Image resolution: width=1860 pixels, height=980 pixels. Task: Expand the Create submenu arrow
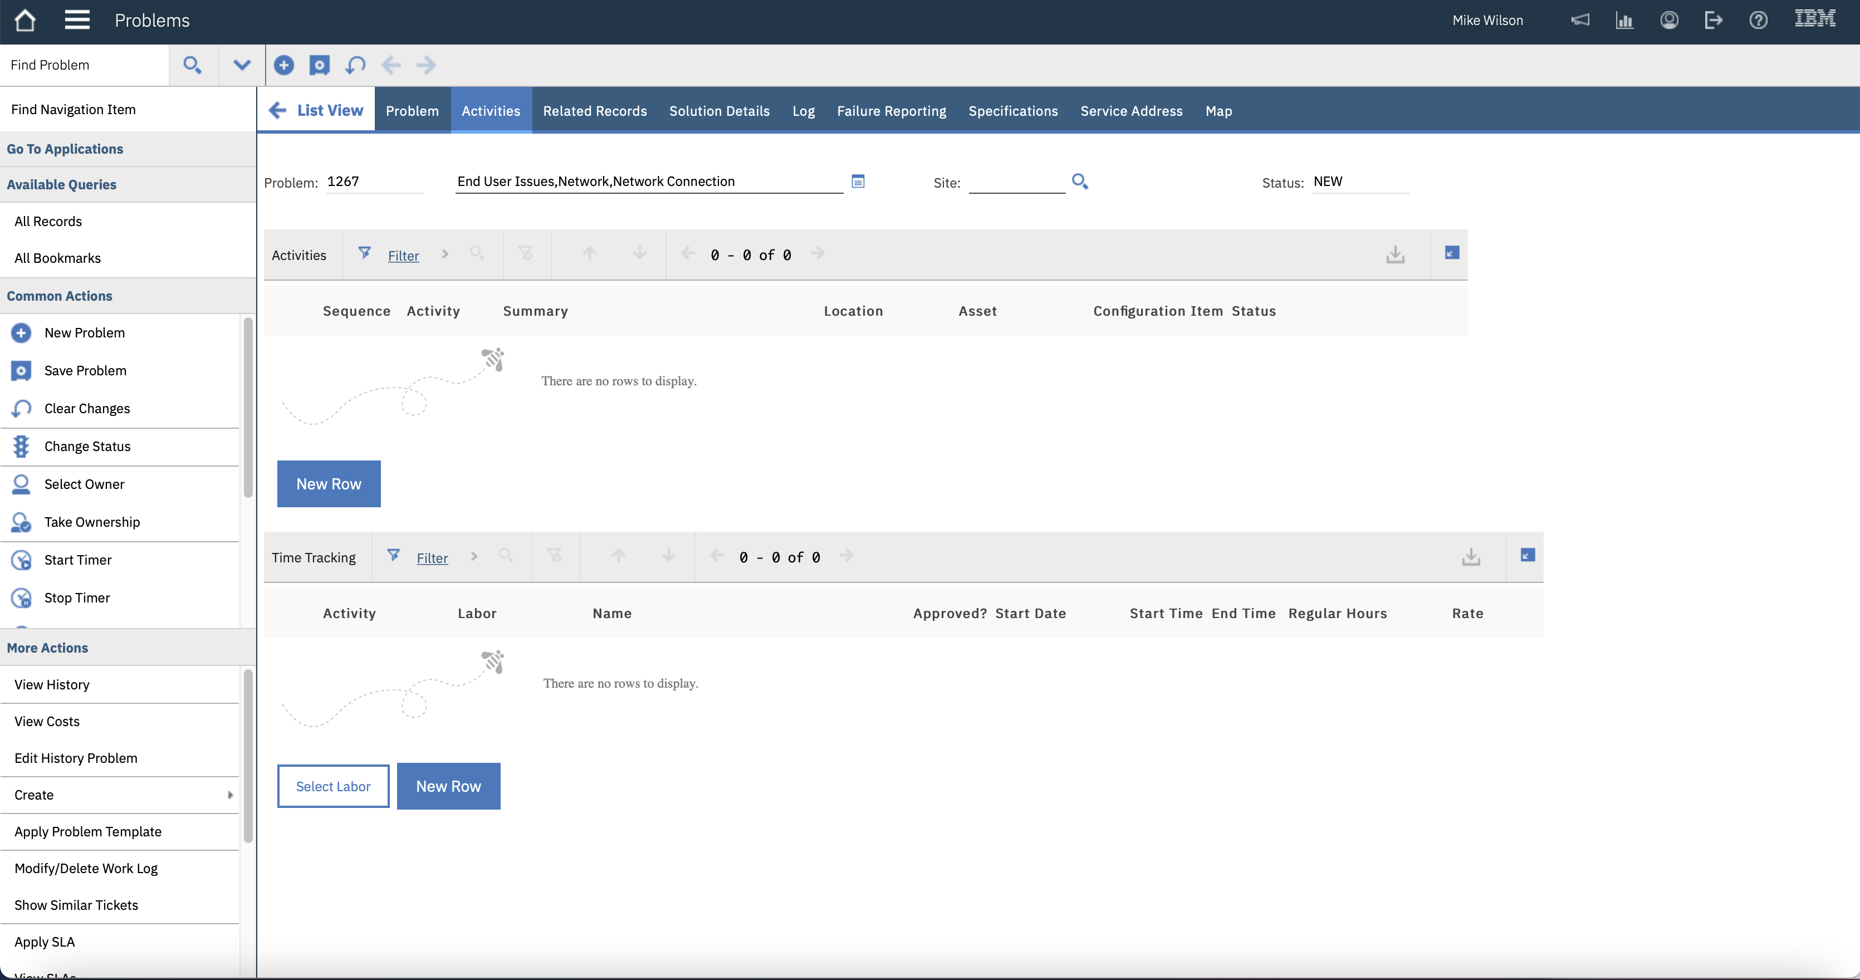coord(231,795)
